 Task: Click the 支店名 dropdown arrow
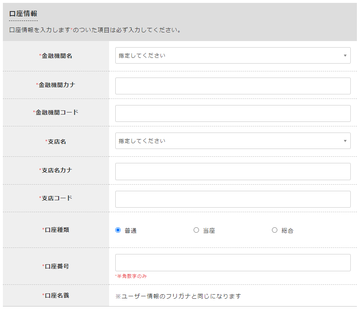pyautogui.click(x=345, y=141)
